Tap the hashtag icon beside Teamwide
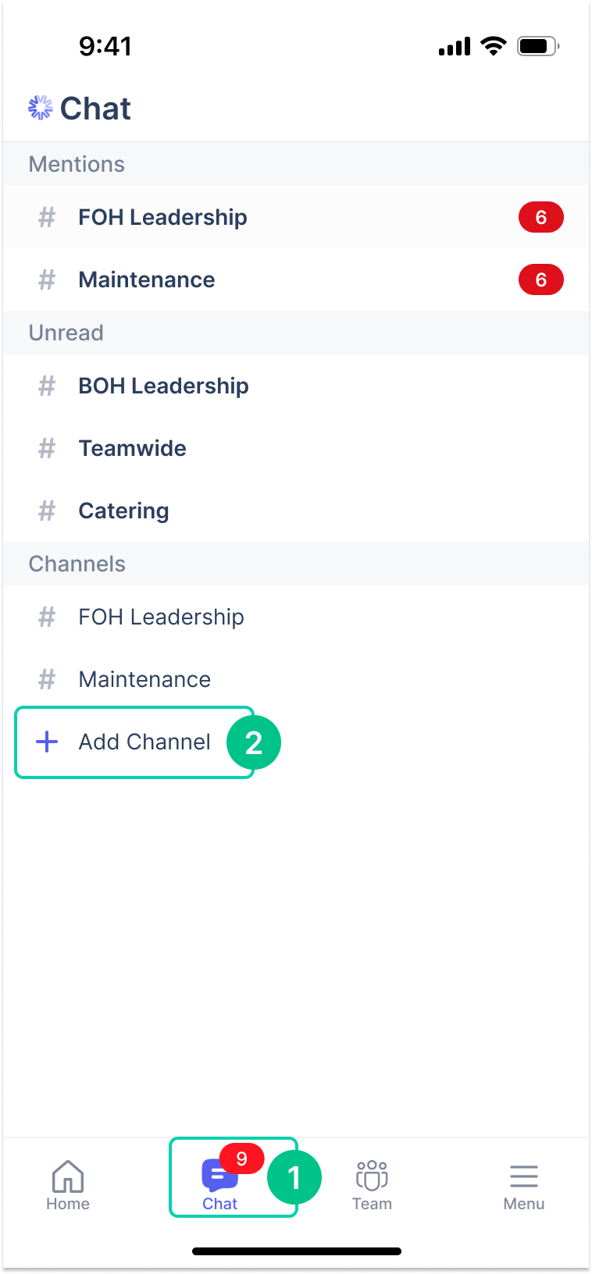The image size is (592, 1274). tap(45, 448)
